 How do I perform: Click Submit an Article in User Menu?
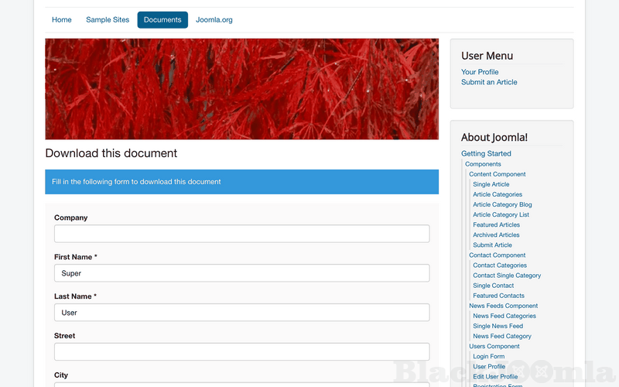(x=489, y=82)
